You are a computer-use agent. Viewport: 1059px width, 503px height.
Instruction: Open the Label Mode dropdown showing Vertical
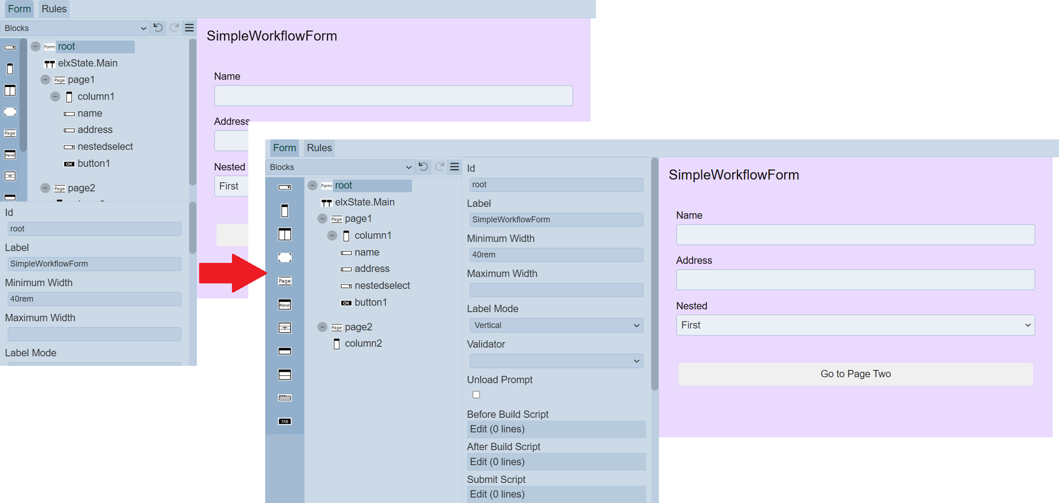pos(556,325)
